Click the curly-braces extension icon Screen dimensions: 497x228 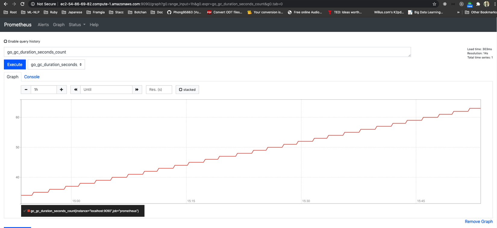pos(453,4)
